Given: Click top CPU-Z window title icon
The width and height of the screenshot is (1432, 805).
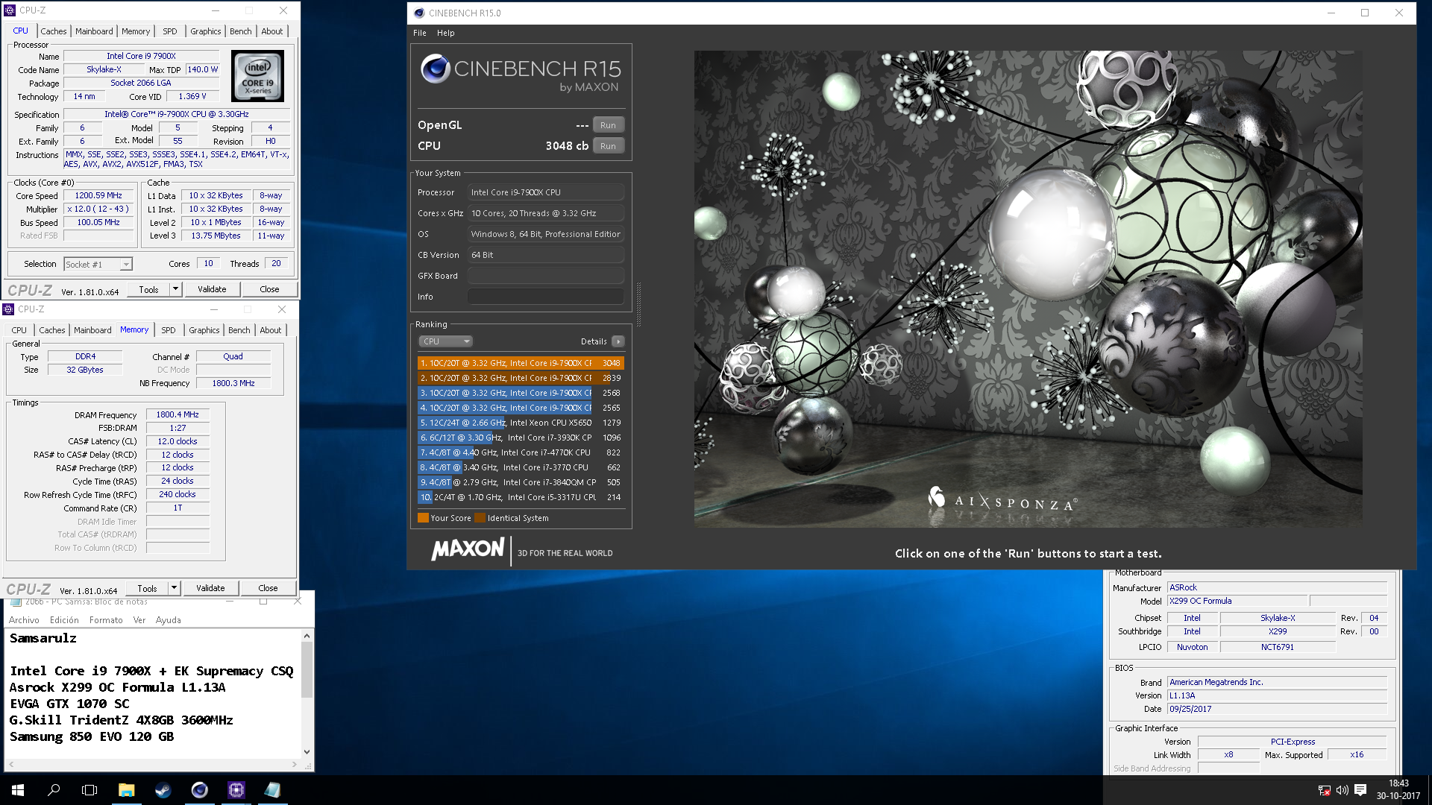Looking at the screenshot, I should [10, 10].
